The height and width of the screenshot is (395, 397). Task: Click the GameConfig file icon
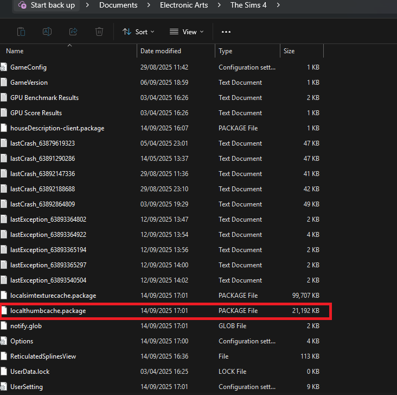click(5, 67)
